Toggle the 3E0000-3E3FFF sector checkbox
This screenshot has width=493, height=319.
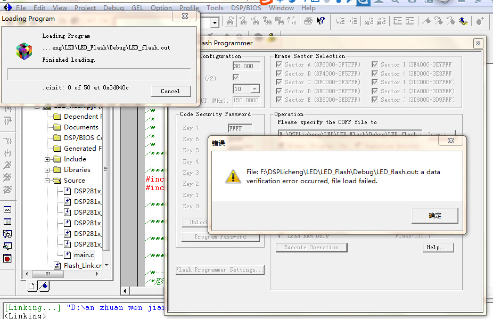(x=374, y=73)
